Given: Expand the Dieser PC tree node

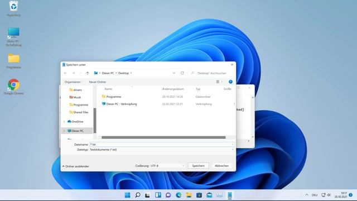Looking at the screenshot, I should pyautogui.click(x=64, y=131).
